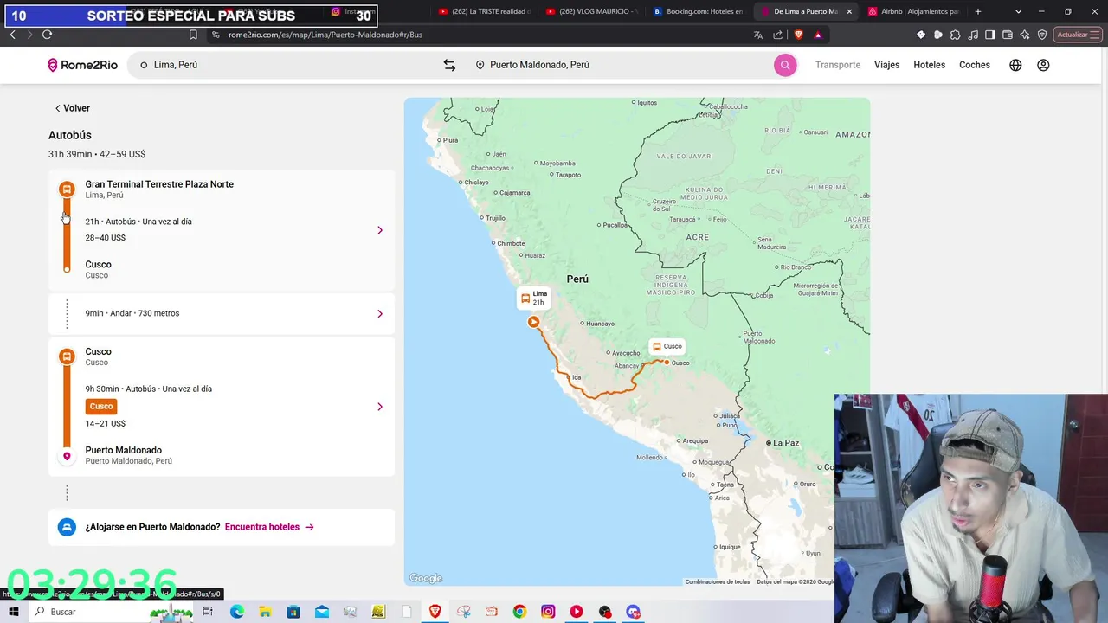
Task: Click the Rome2Rio logo
Action: pos(82,65)
